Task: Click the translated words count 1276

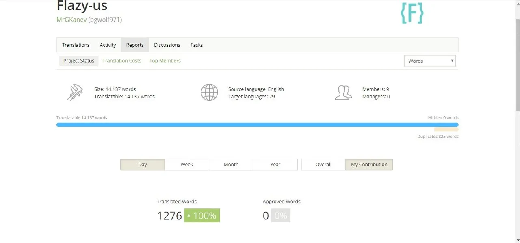Action: coord(169,215)
